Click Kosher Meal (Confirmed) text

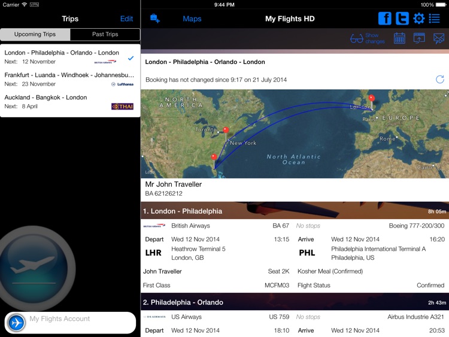point(330,271)
